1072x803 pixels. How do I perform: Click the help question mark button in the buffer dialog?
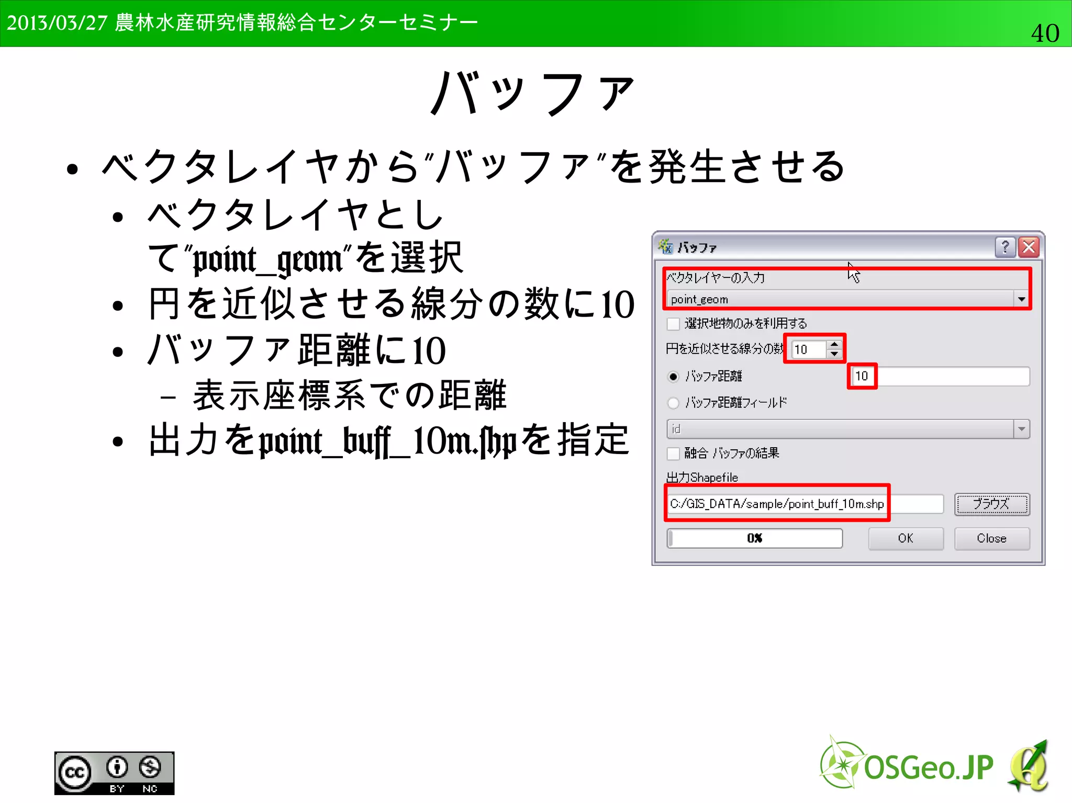tap(1005, 246)
